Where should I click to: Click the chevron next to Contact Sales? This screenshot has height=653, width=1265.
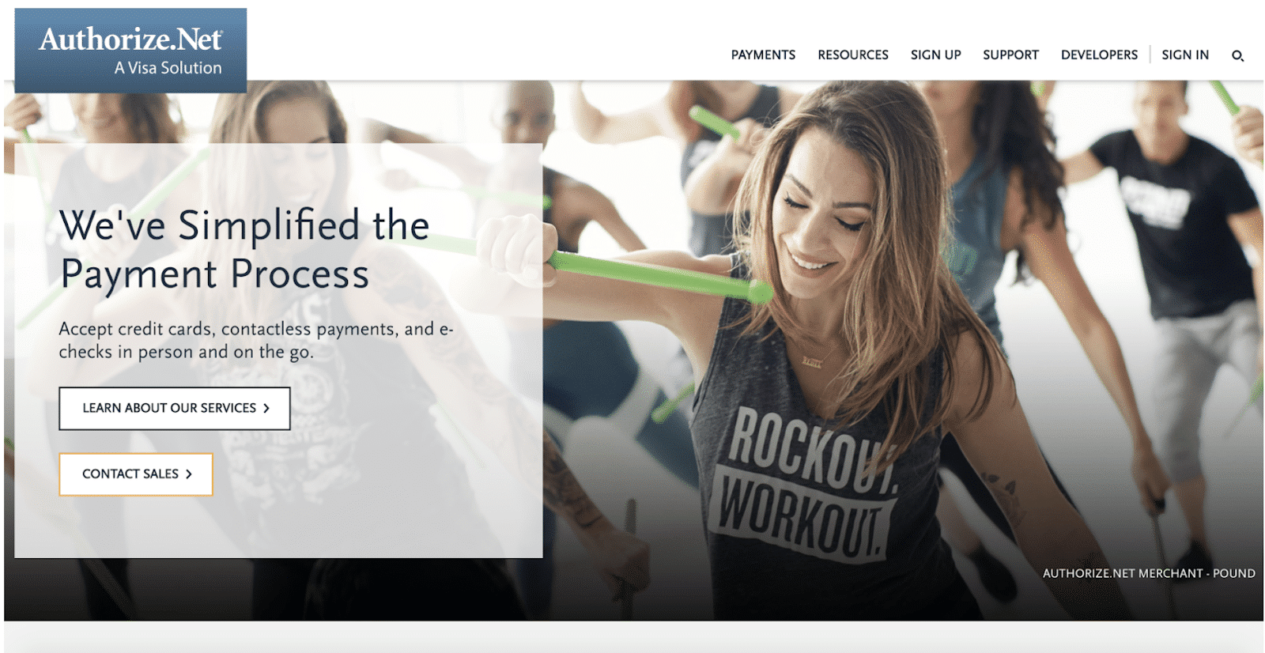coord(189,474)
